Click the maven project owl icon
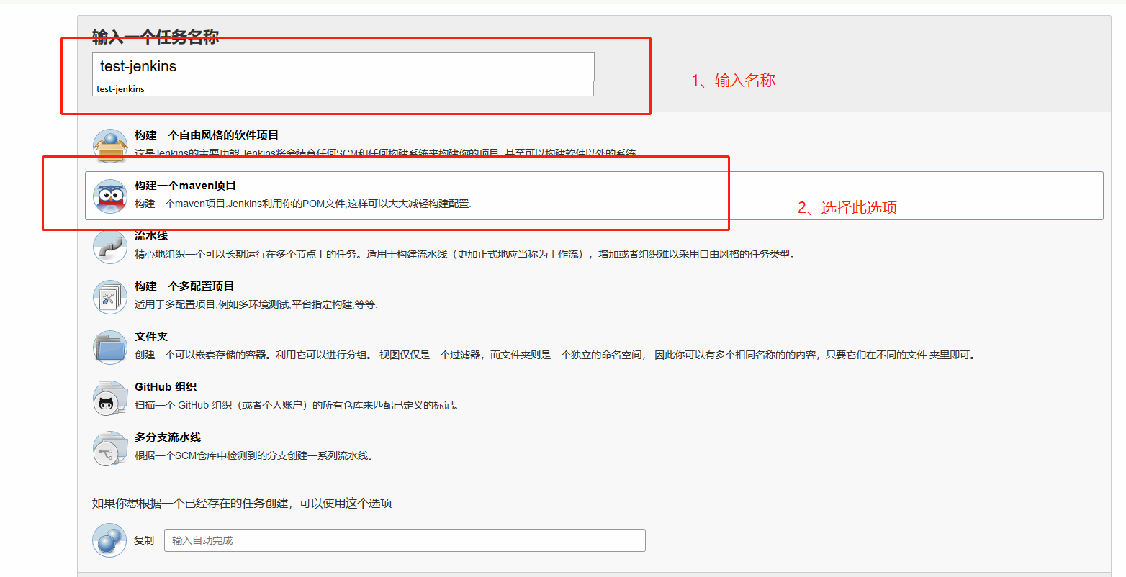 [x=110, y=196]
